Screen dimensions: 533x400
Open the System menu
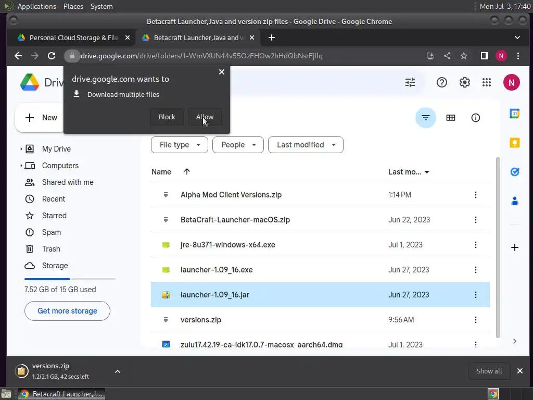101,6
